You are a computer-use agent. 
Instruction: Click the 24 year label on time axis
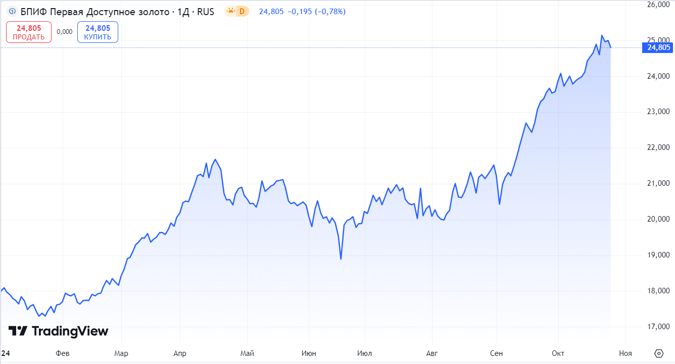(6, 353)
